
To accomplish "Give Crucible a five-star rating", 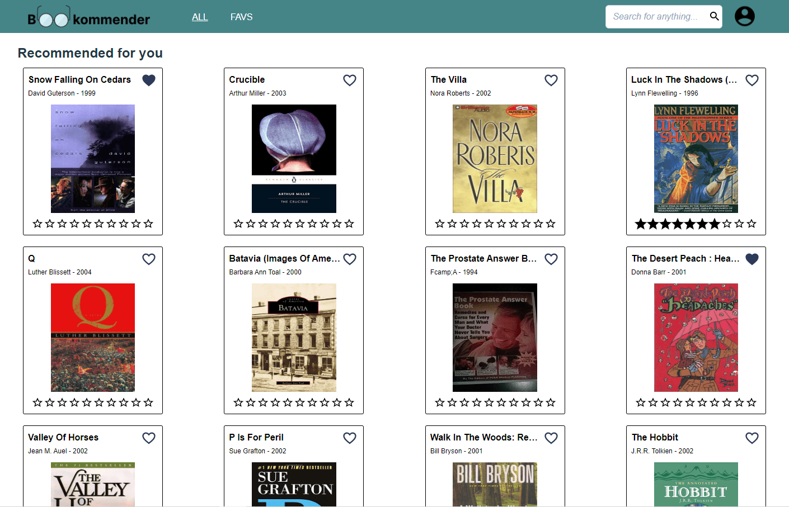I will tap(288, 224).
